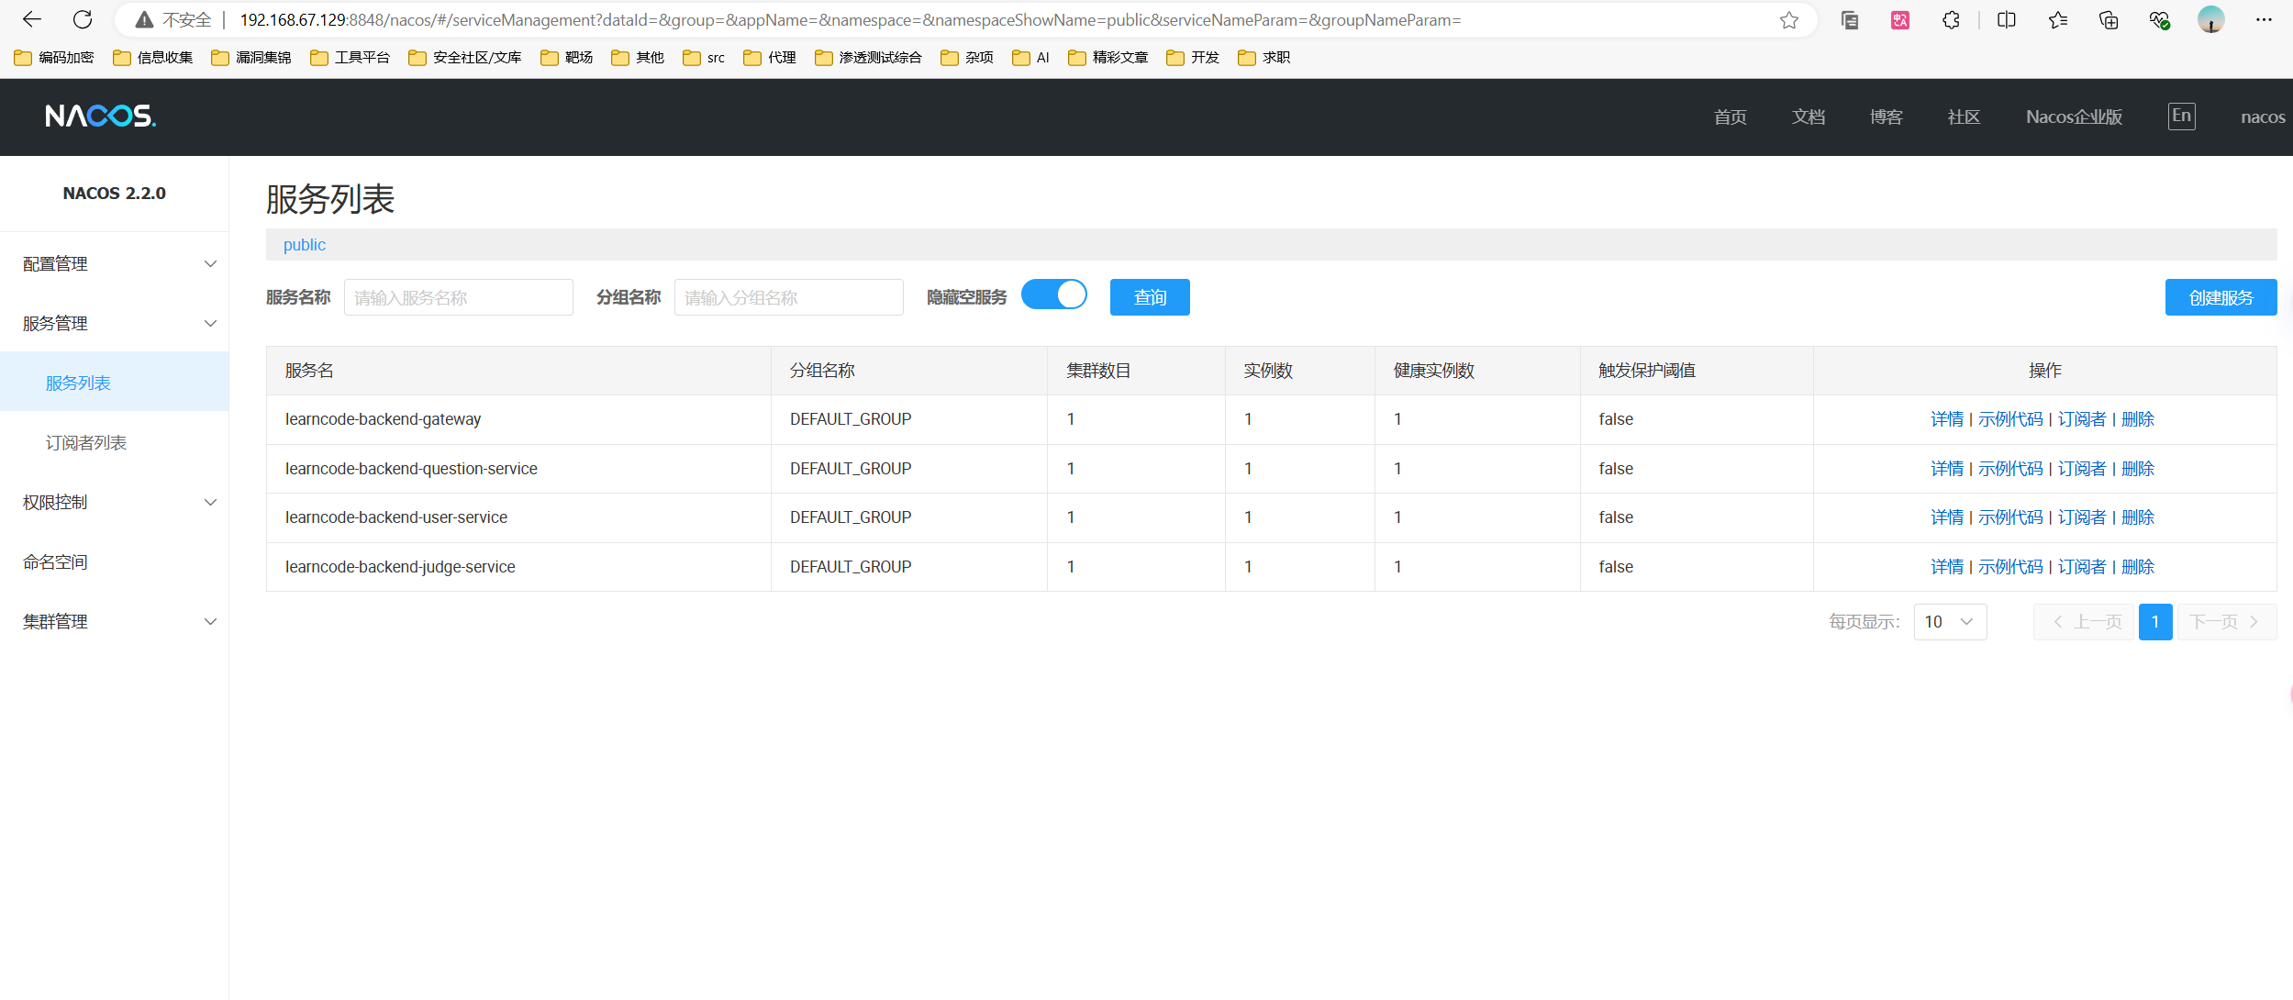
Task: Open 示例代码 for learncode-backend-question-service
Action: [2010, 469]
